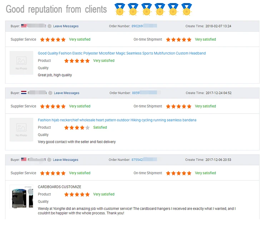The image size is (268, 225).
Task: Open Leave Messages for Netherlands buyer
Action: 66,93
